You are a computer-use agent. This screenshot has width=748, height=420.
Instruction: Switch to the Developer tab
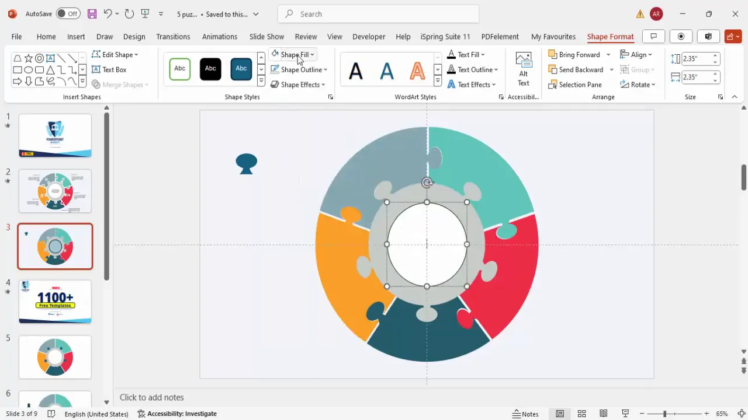point(369,36)
